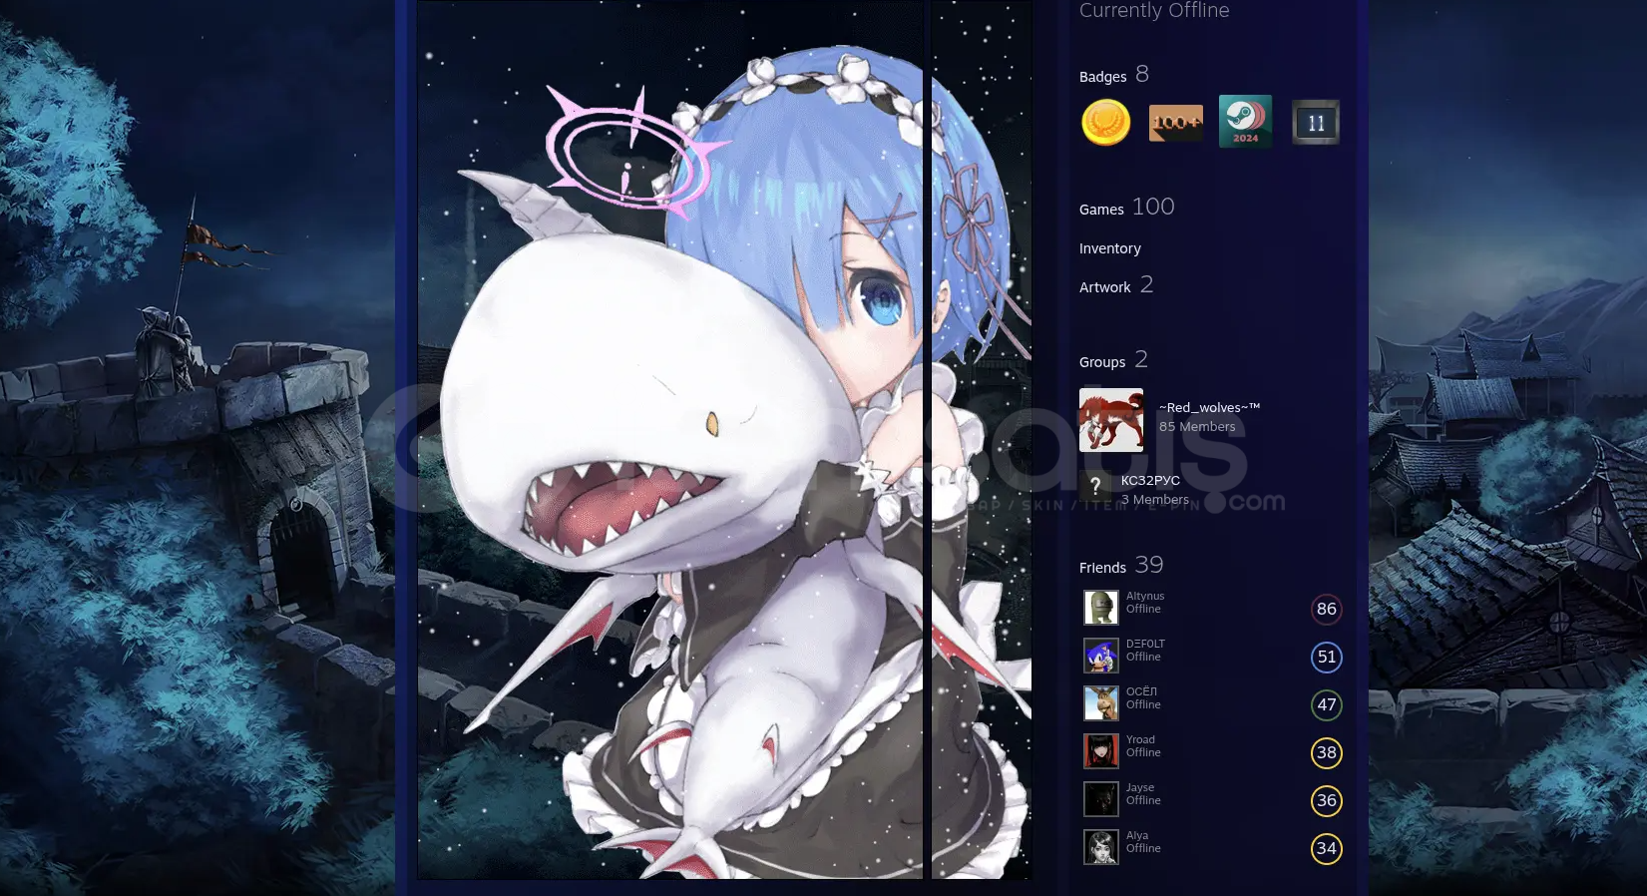Click the "Currently Offline" status text

[x=1154, y=10]
